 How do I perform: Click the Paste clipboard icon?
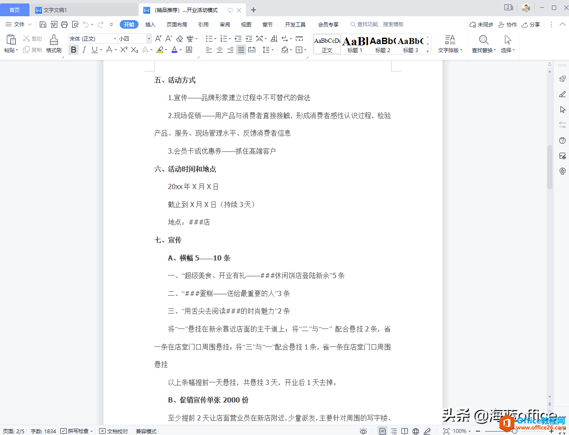[x=11, y=40]
